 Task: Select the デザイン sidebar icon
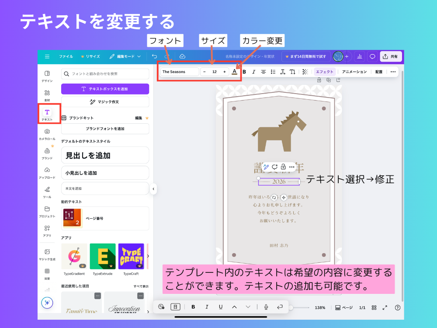coord(47,73)
